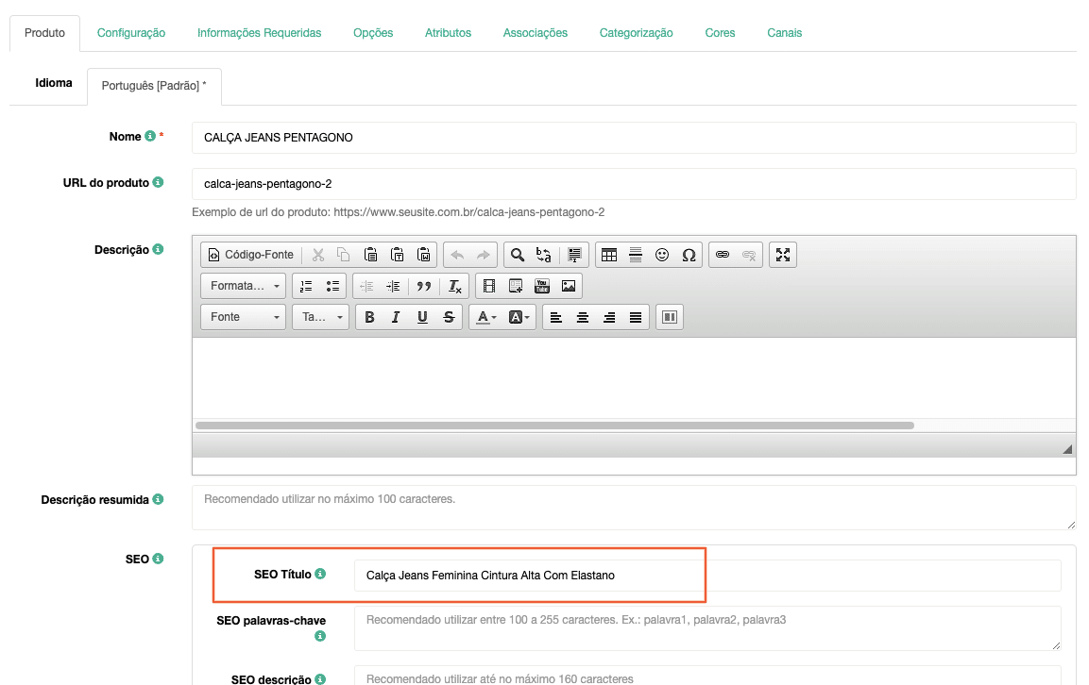Screen dimensions: 1089x685
Task: Insert a smiley emoticon in description
Action: pyautogui.click(x=662, y=255)
